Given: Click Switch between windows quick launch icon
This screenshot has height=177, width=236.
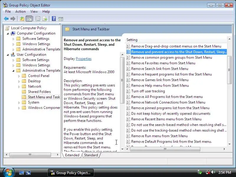Looking at the screenshot, I should coord(28,173).
